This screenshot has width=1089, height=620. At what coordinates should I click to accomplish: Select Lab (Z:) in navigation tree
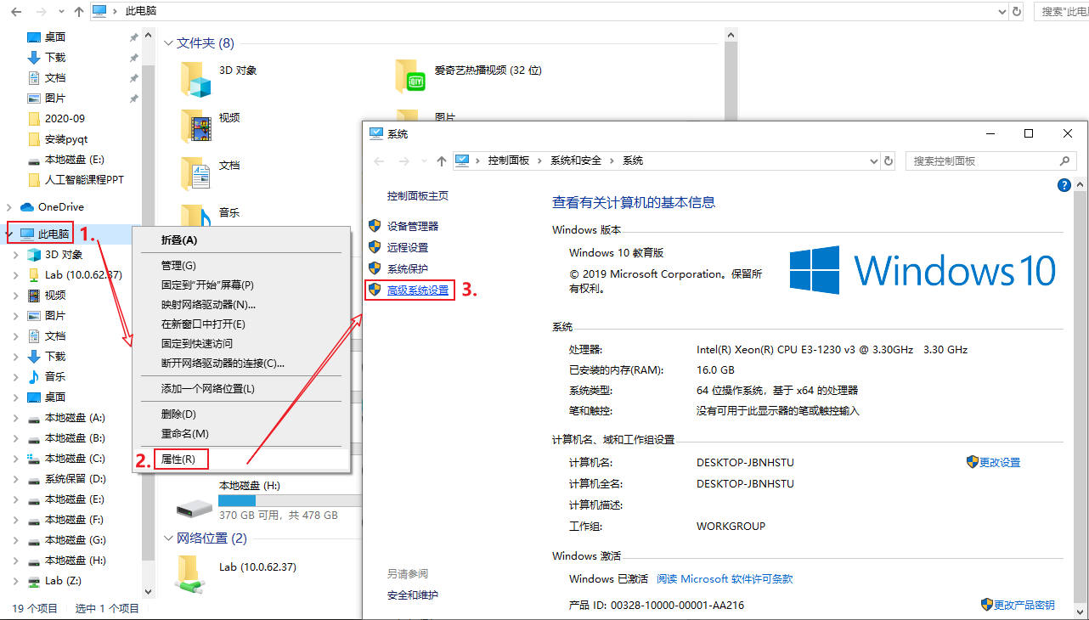(x=63, y=580)
